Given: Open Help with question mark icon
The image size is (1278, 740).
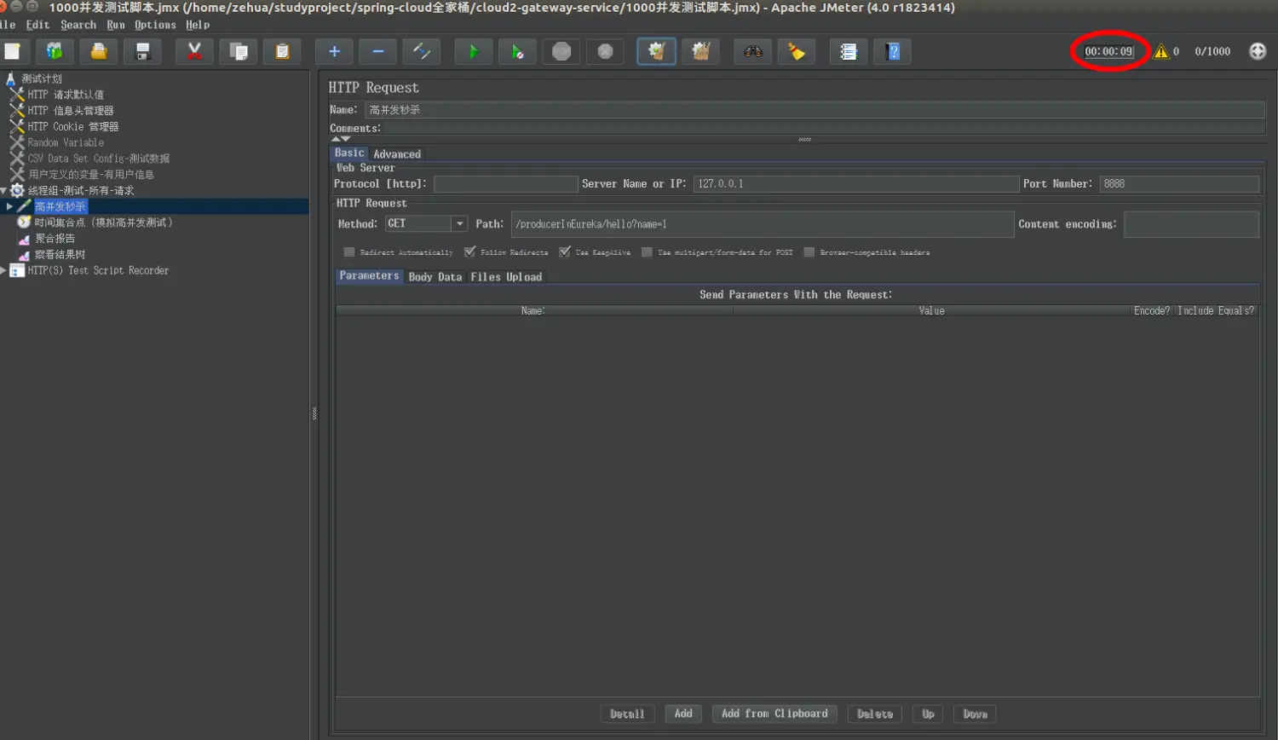Looking at the screenshot, I should pos(893,51).
